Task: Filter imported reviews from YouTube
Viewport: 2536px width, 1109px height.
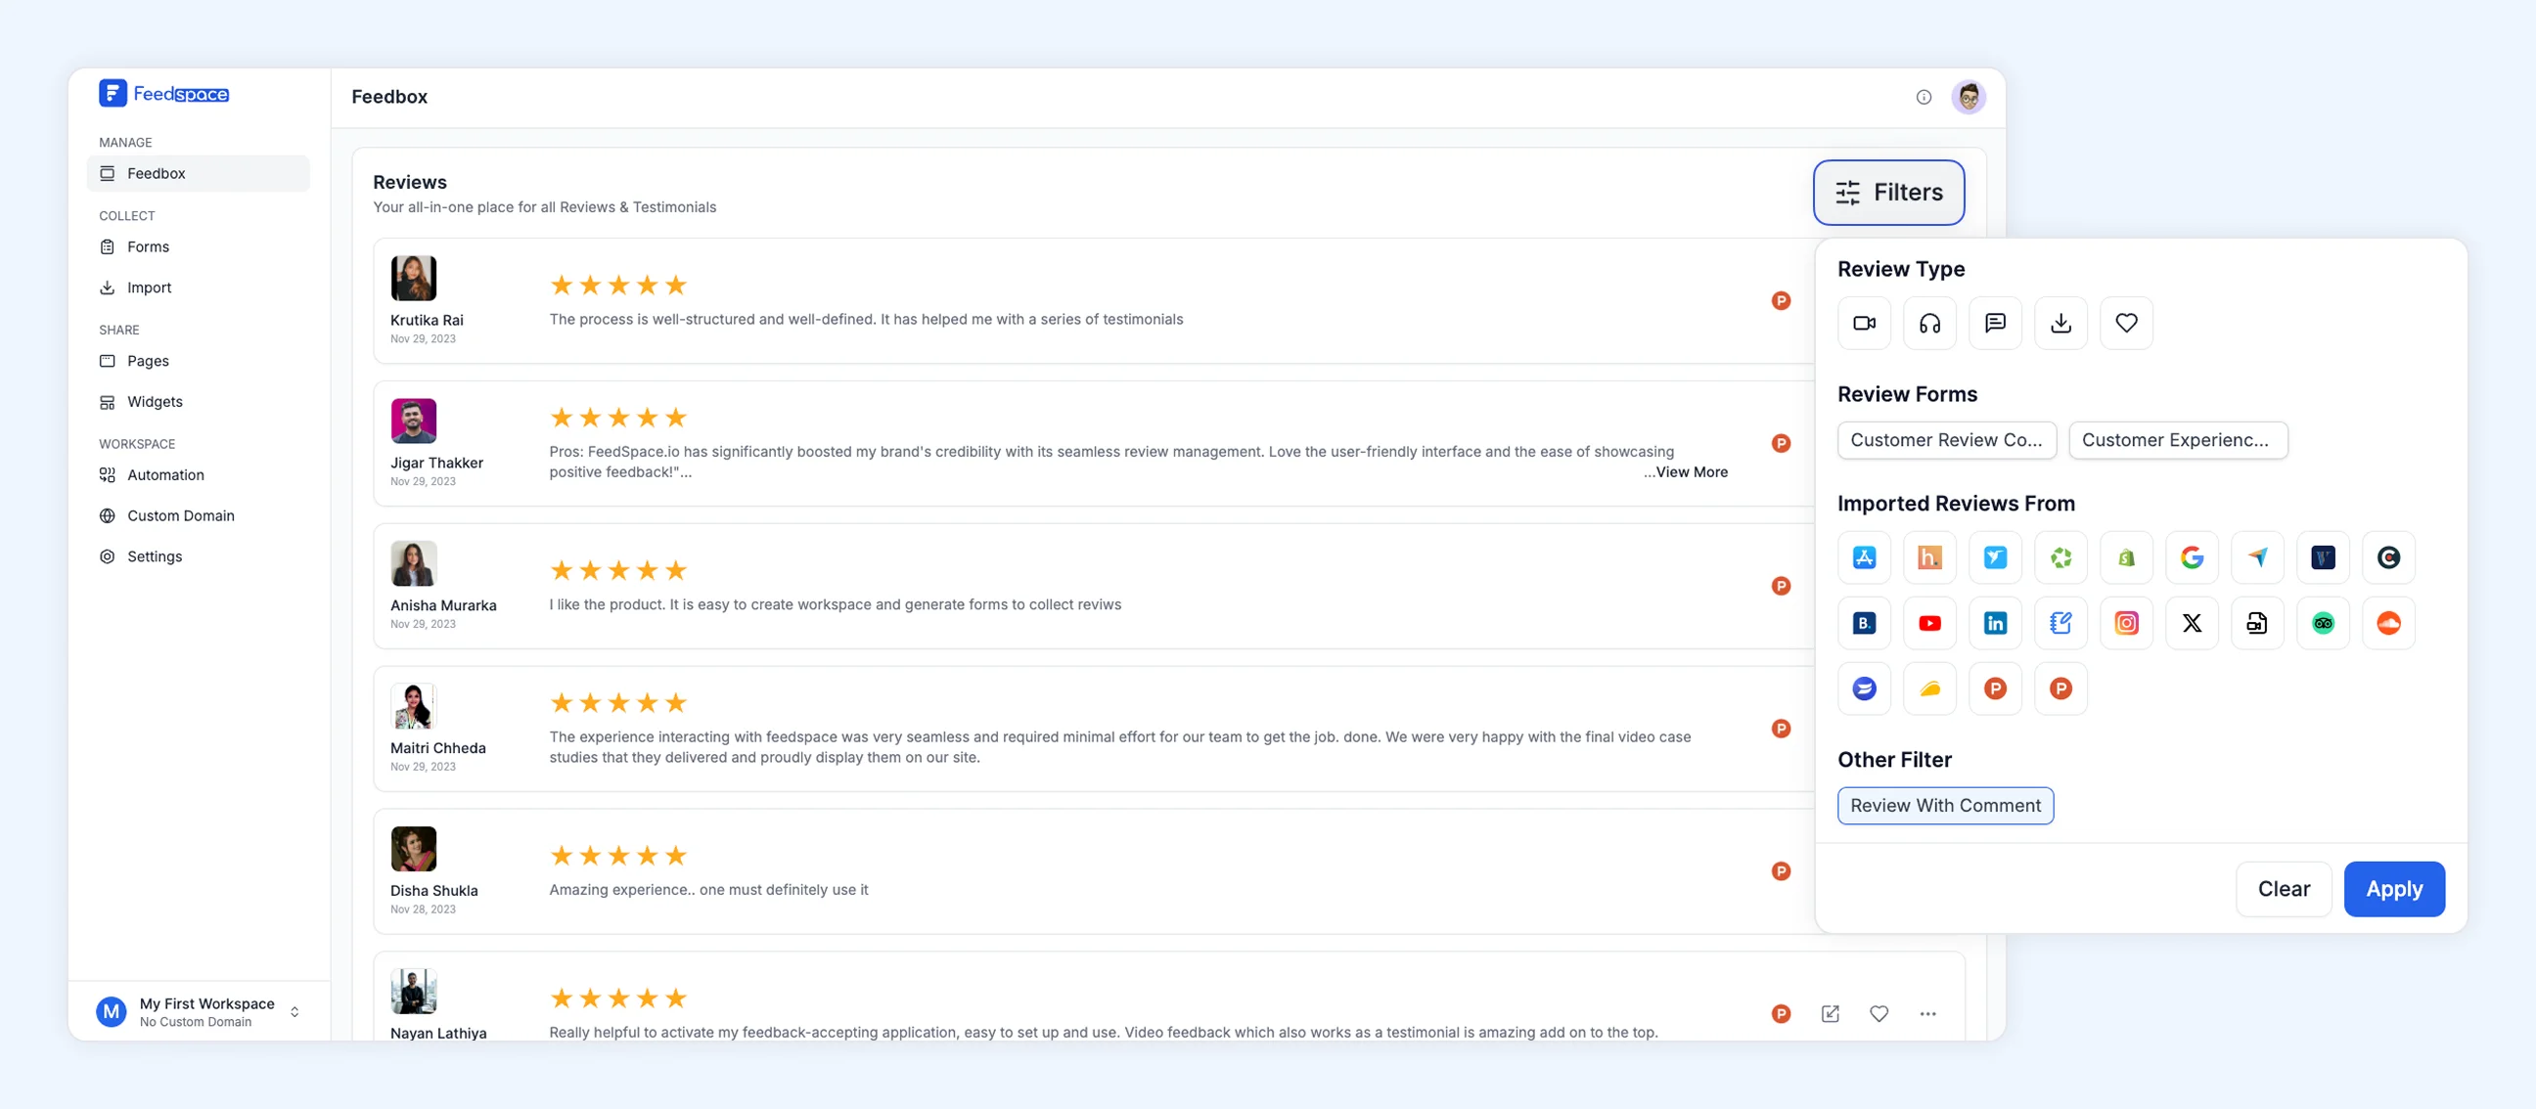Action: [1929, 623]
